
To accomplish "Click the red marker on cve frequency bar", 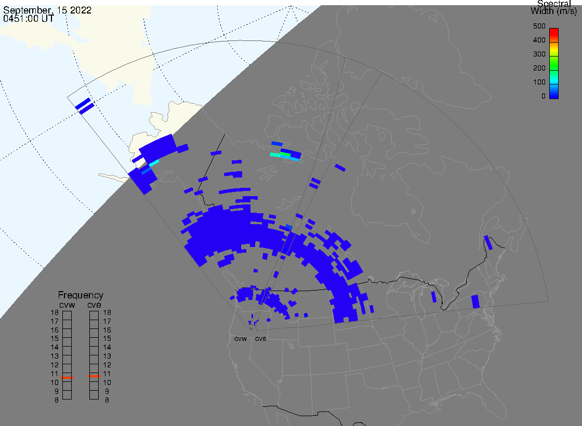I will click(x=94, y=376).
